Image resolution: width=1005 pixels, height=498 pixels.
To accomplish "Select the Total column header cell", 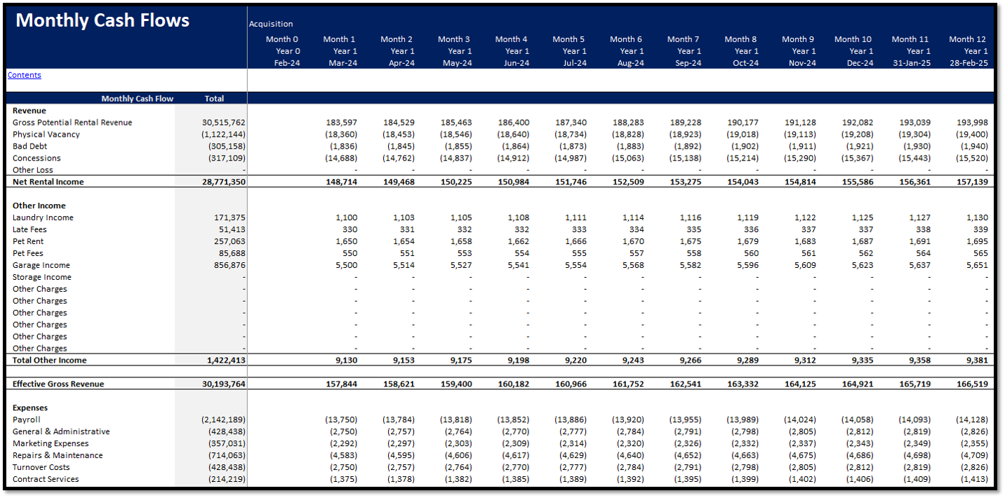I will [214, 99].
